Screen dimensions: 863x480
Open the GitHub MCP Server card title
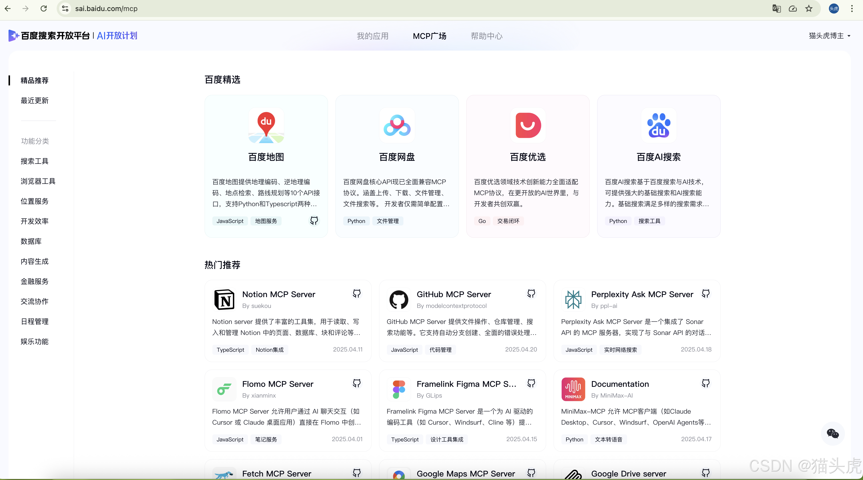454,294
